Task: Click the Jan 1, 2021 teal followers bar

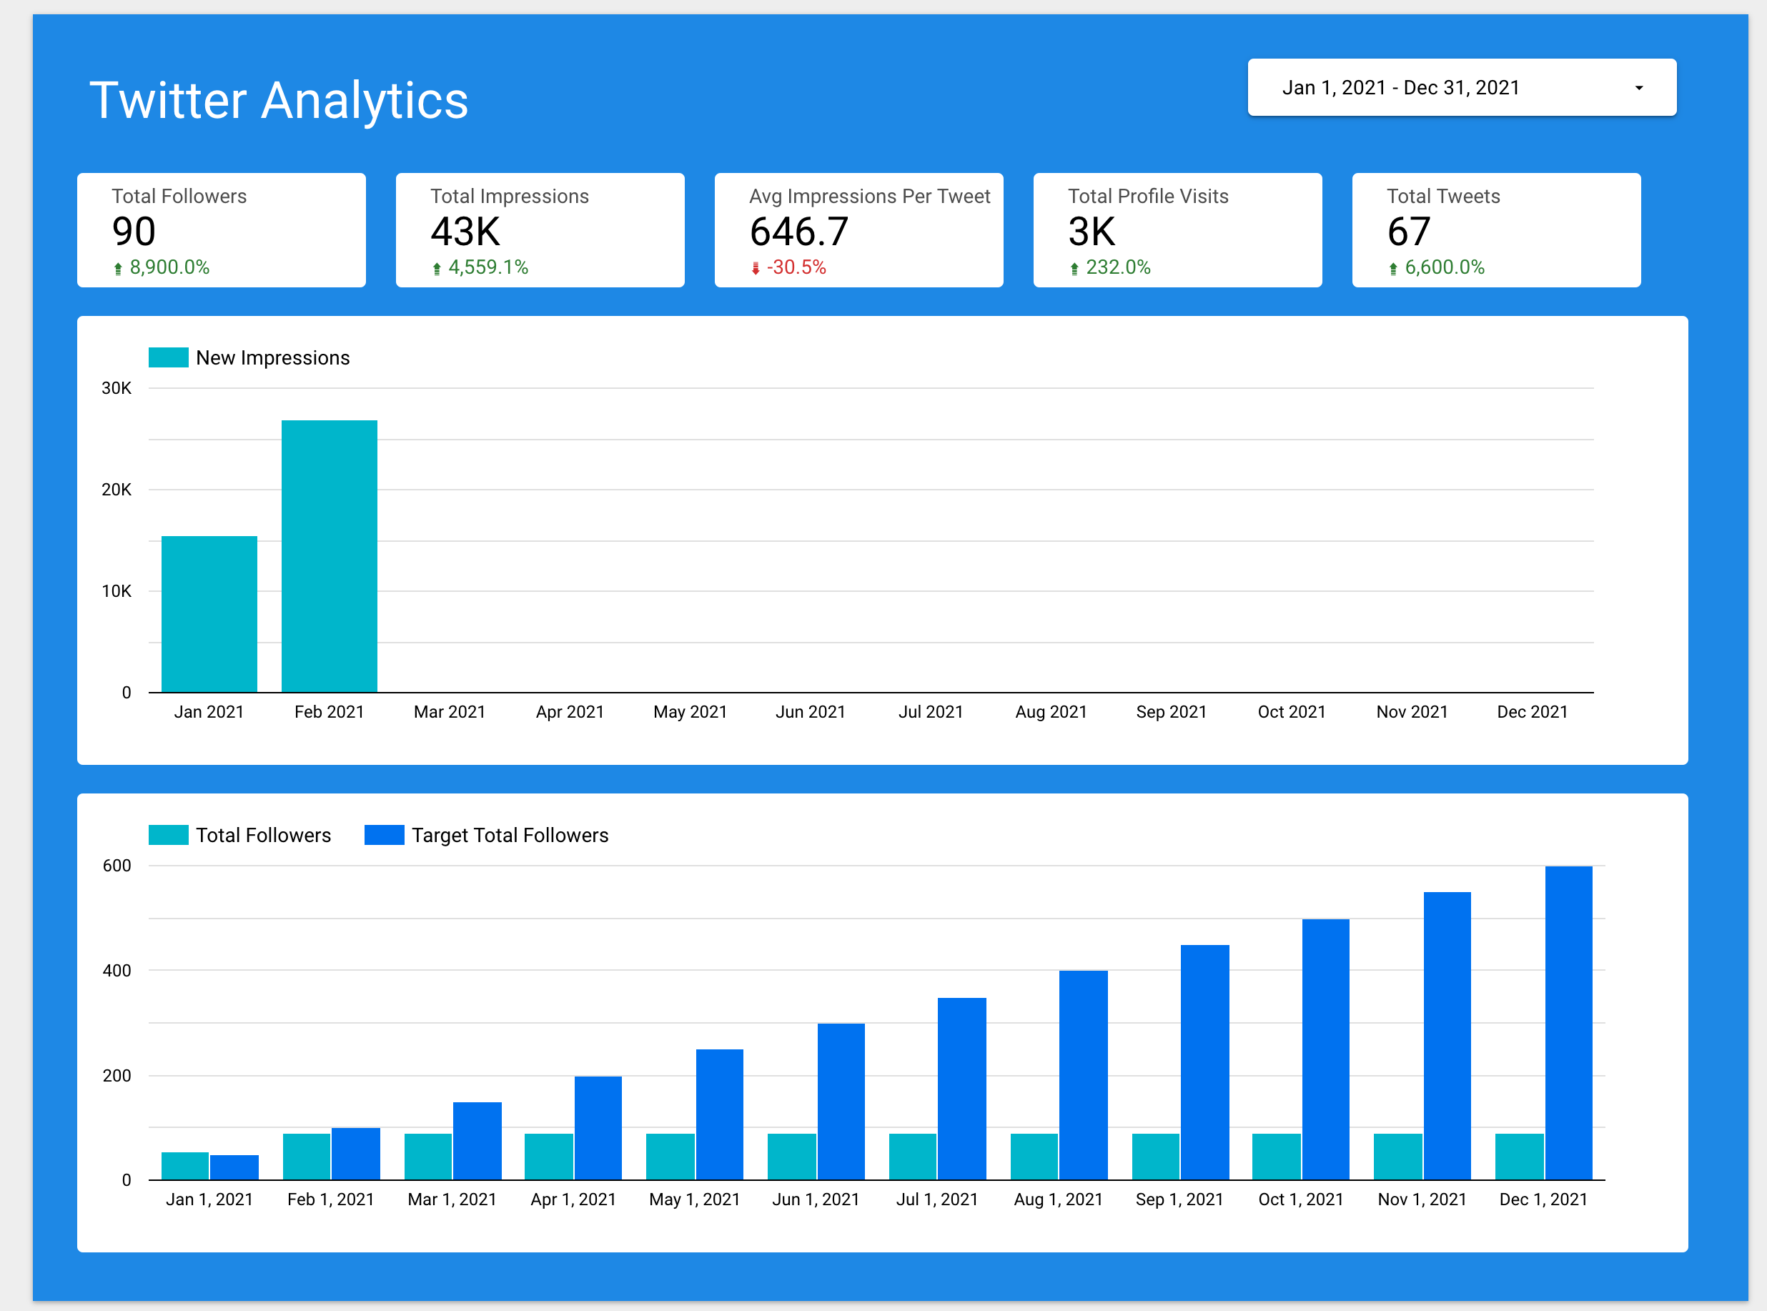Action: [x=185, y=1166]
